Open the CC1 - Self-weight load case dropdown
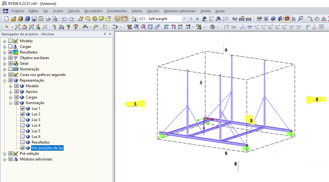 (x=184, y=19)
